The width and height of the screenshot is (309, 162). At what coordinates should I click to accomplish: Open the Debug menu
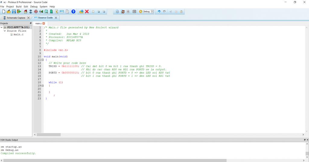click(34, 7)
